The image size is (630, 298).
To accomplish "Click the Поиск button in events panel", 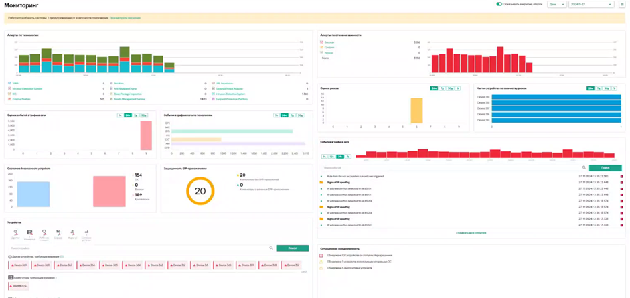I will pos(605,168).
